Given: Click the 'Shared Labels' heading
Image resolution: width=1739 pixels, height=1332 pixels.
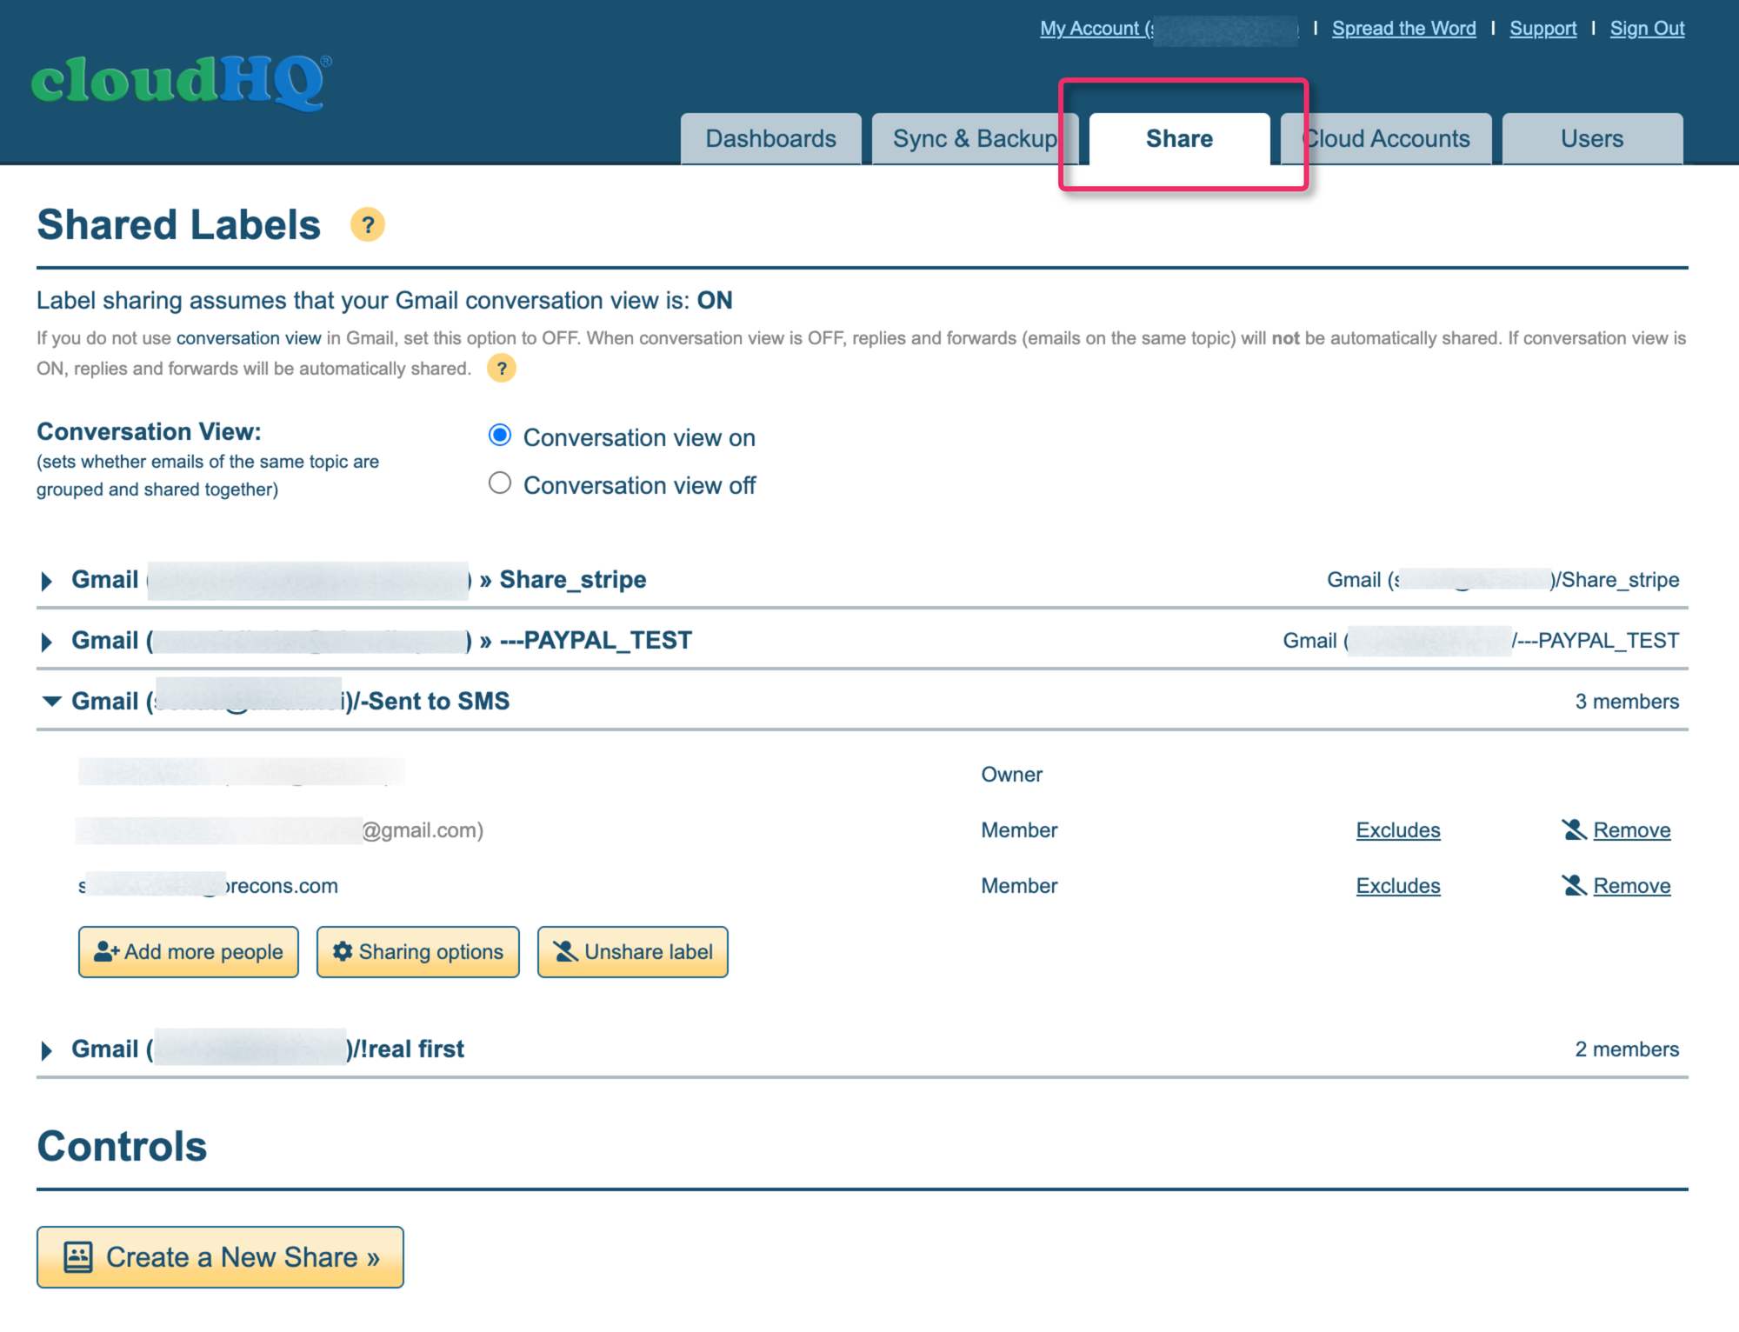Looking at the screenshot, I should coord(179,225).
